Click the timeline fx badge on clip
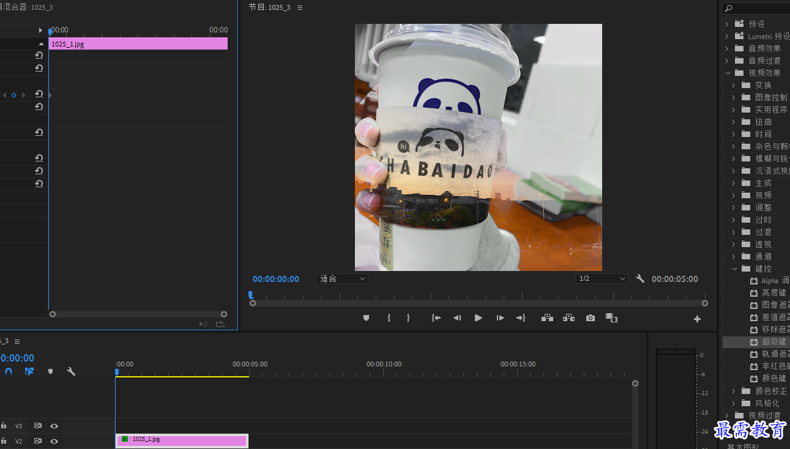The image size is (790, 449). (x=125, y=439)
